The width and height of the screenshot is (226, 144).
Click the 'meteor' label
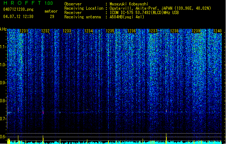point(51,11)
